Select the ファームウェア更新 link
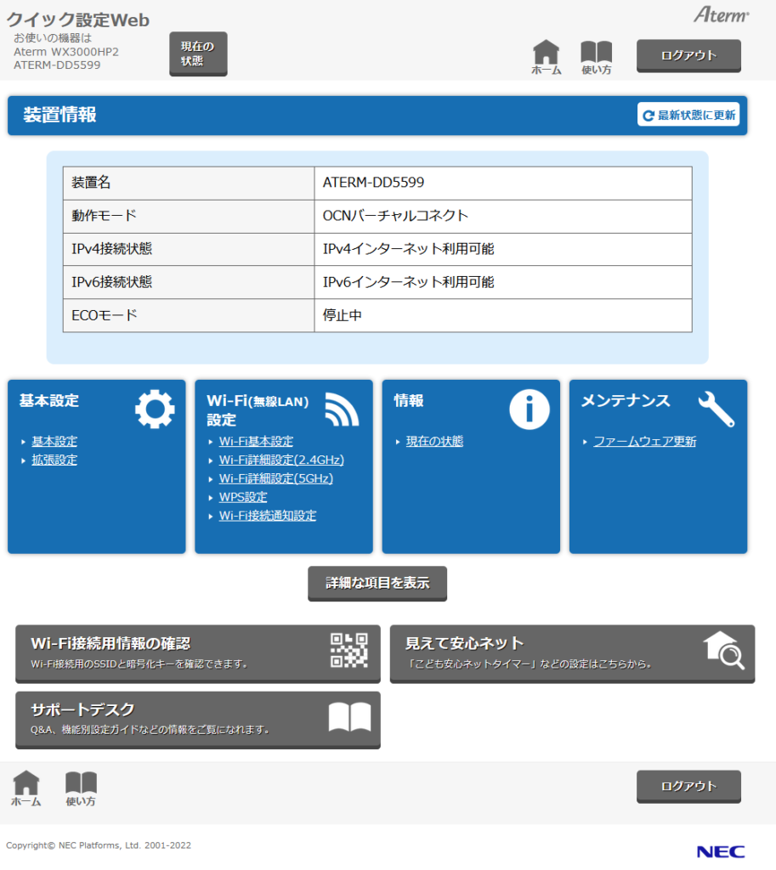The image size is (776, 870). click(644, 441)
